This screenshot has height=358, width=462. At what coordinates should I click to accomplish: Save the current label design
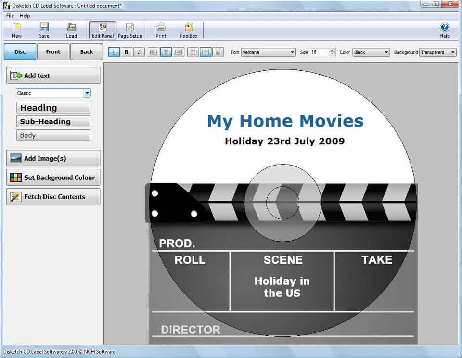pos(44,30)
